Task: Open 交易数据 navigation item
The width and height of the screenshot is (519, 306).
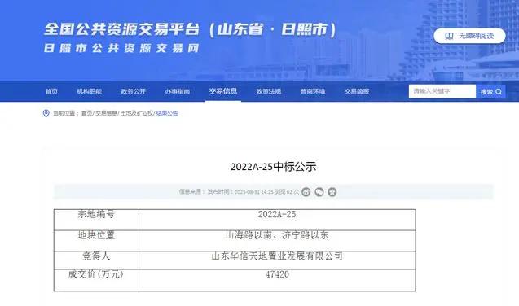Action: pyautogui.click(x=357, y=91)
